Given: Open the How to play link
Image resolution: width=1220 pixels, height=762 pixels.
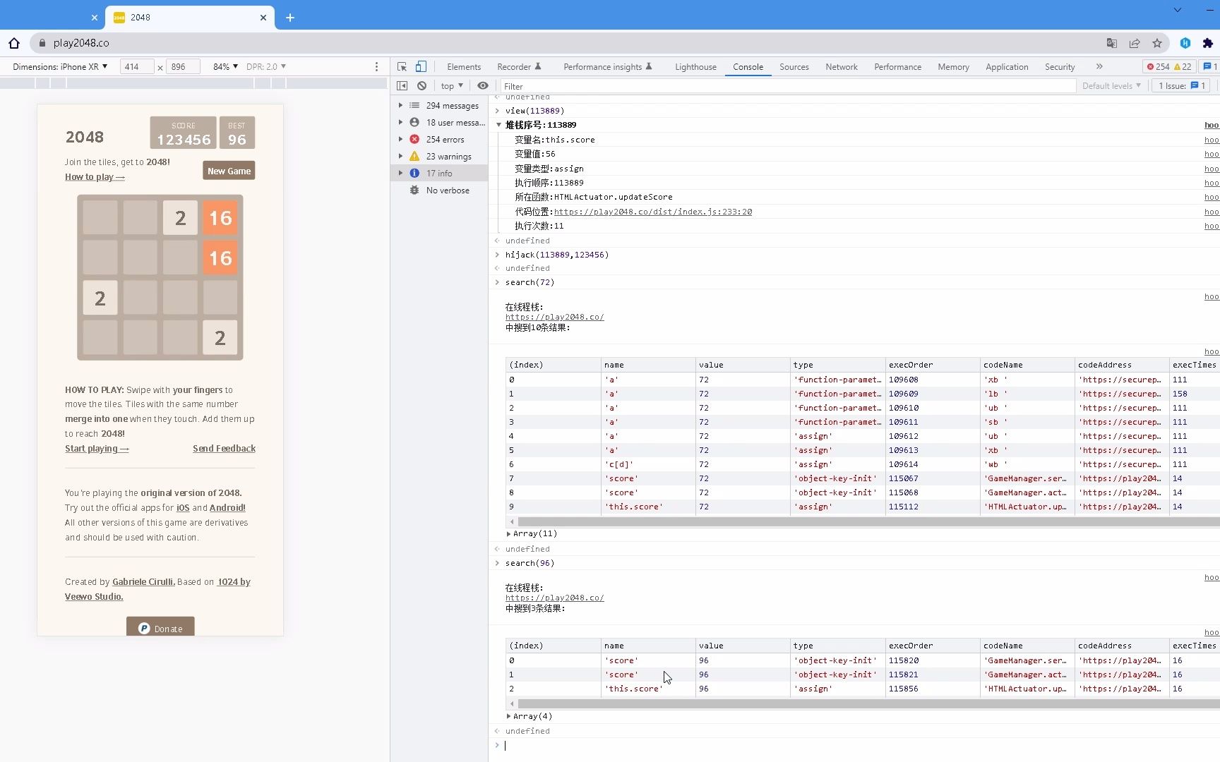Looking at the screenshot, I should point(95,177).
